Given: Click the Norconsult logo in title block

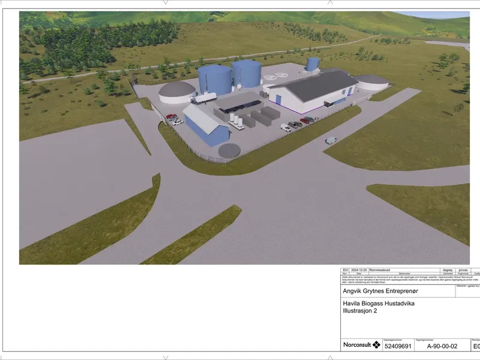Looking at the screenshot, I should (362, 344).
